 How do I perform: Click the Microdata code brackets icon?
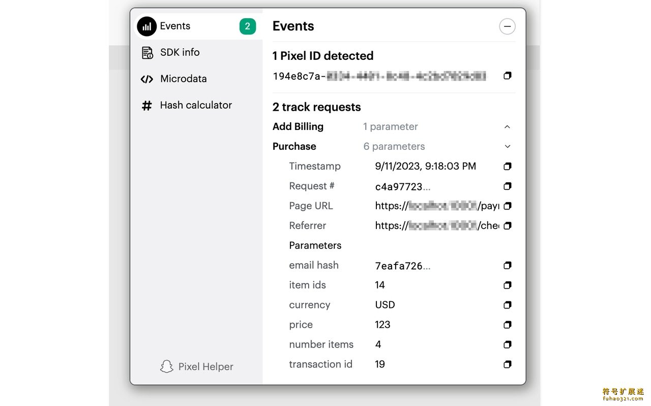(147, 79)
